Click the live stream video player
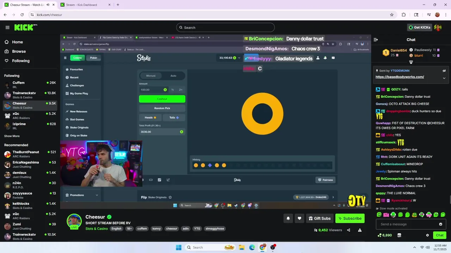 pyautogui.click(x=216, y=122)
